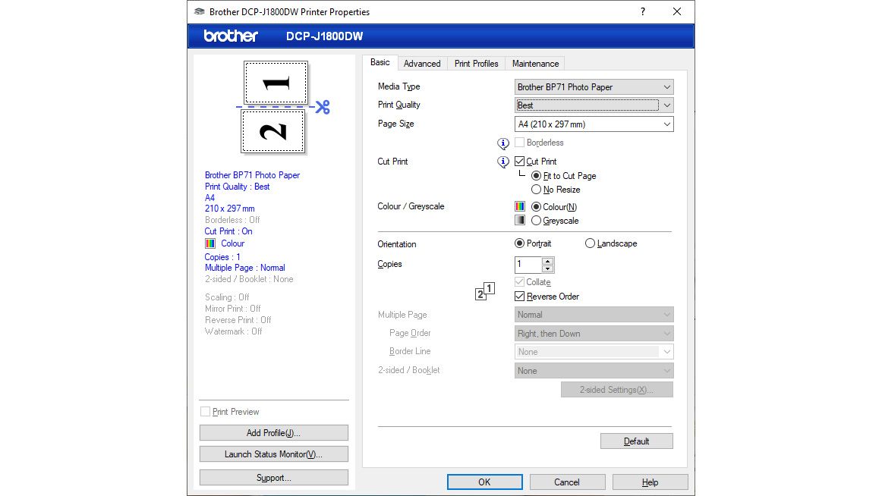Click the Default button
Image resolution: width=882 pixels, height=496 pixels.
coord(636,441)
